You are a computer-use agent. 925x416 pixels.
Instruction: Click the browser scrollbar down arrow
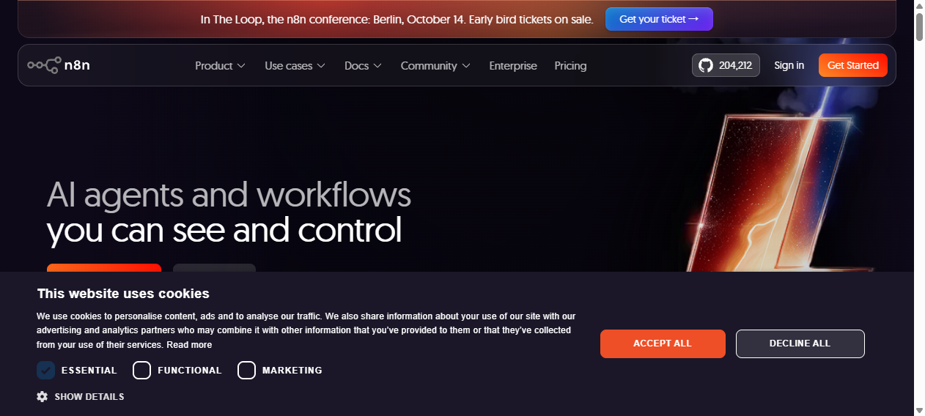[919, 410]
